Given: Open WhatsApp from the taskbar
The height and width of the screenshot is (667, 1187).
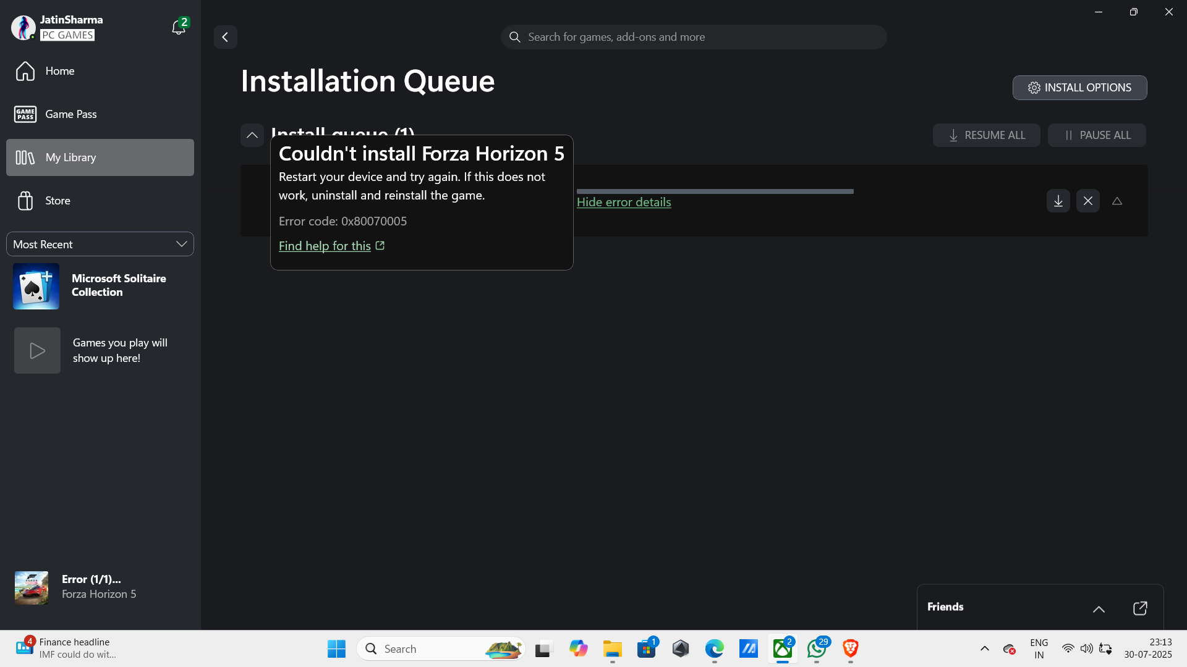Looking at the screenshot, I should (x=816, y=648).
